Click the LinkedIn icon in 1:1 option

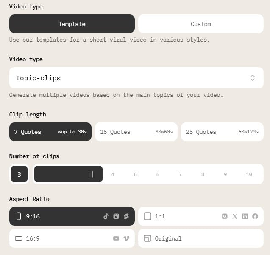pos(245,216)
